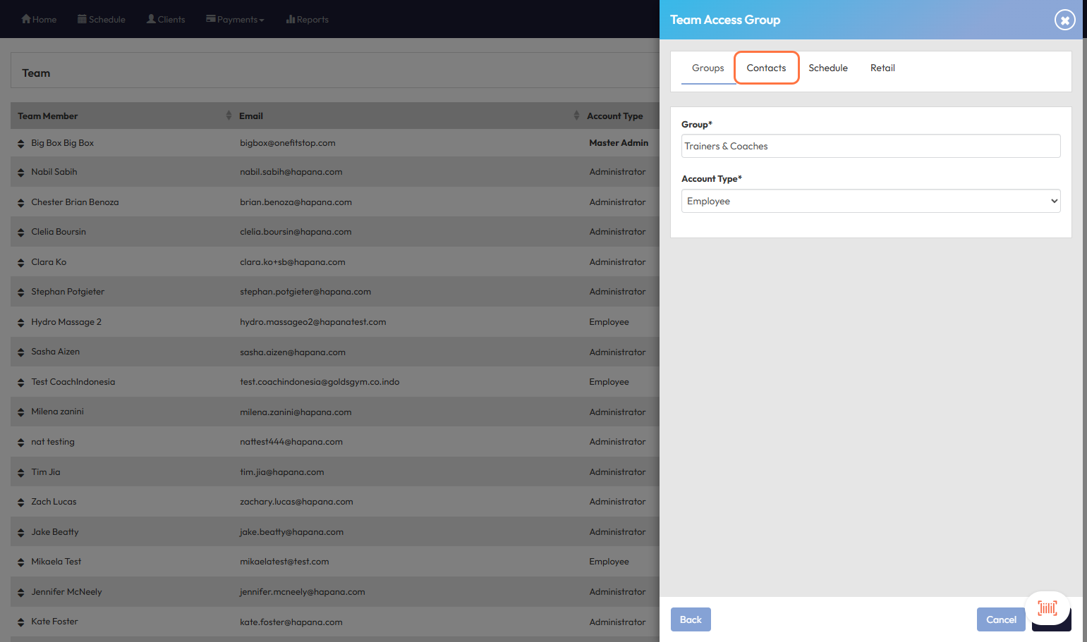Screen dimensions: 1087x642
Task: Click the barcode scanner icon
Action: click(1047, 607)
